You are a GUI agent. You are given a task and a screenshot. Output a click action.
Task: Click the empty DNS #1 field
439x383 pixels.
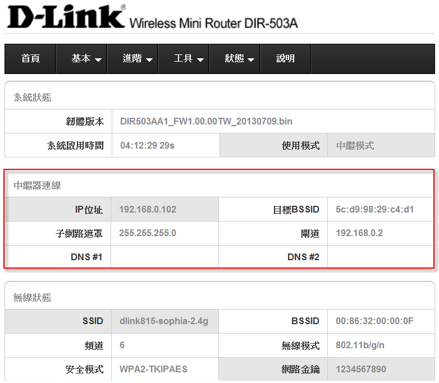[164, 257]
